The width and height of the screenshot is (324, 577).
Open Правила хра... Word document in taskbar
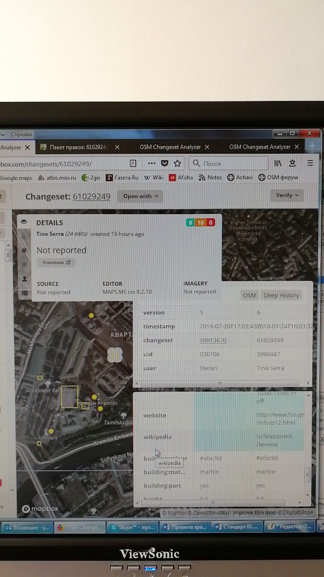point(185,527)
